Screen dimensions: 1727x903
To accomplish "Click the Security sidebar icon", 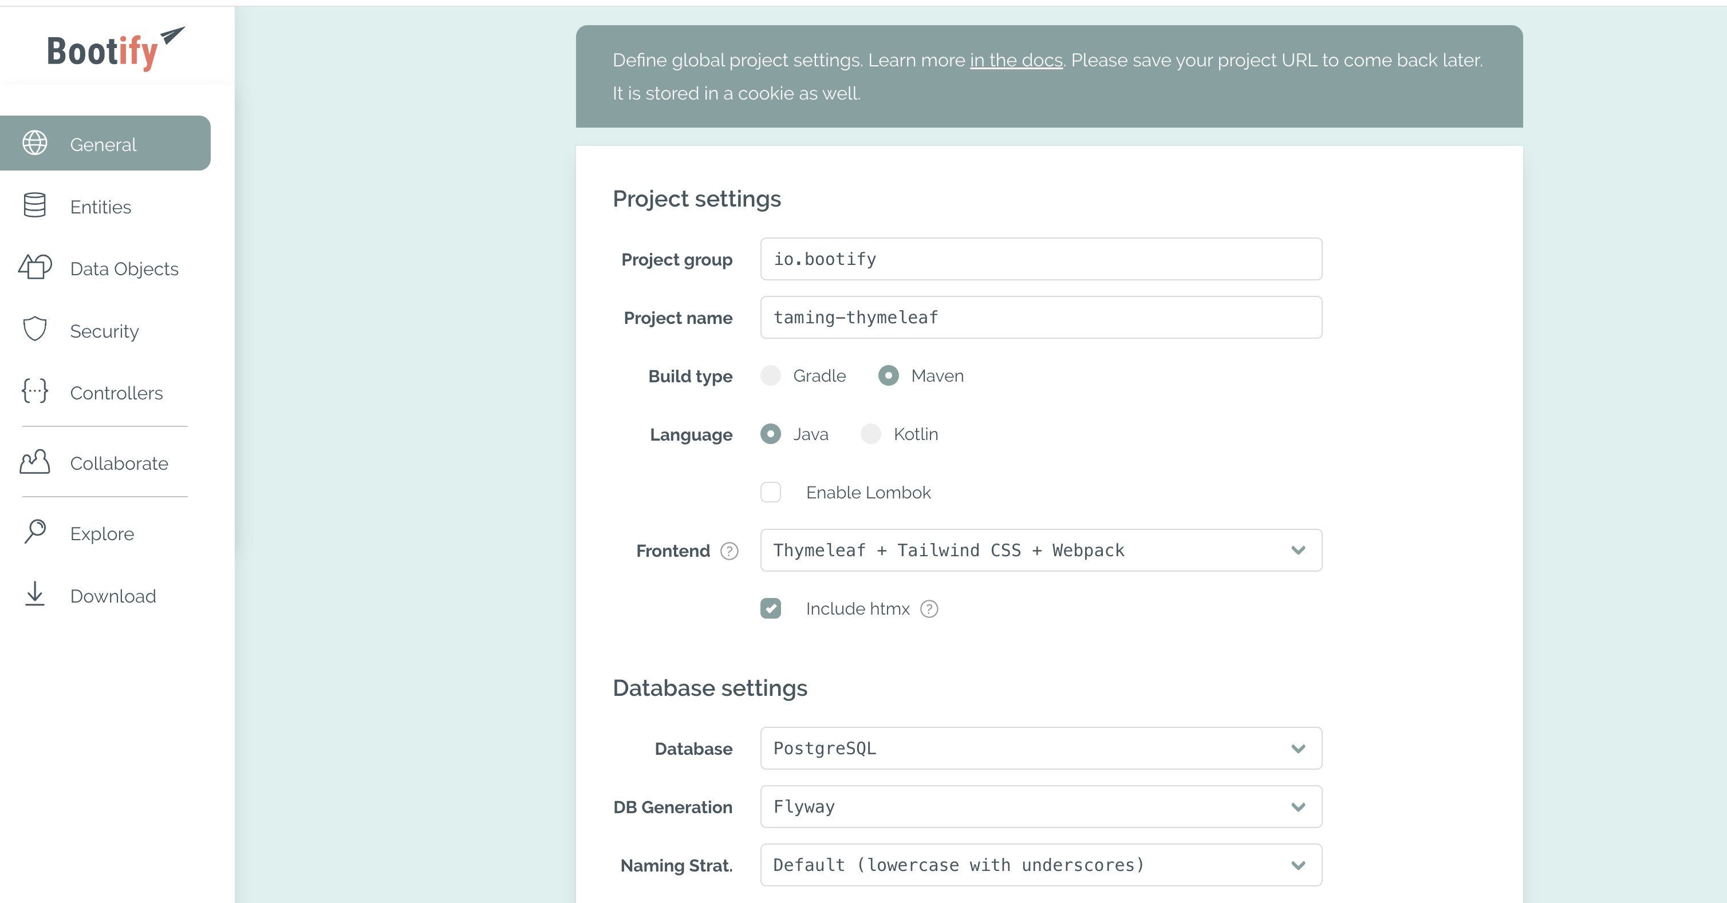I will click(33, 331).
